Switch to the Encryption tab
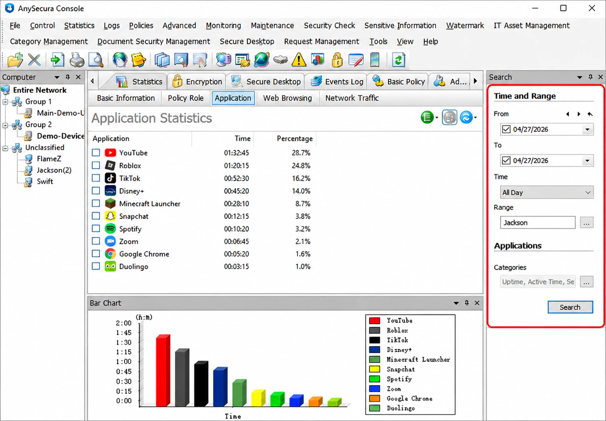606x421 pixels. tap(197, 81)
